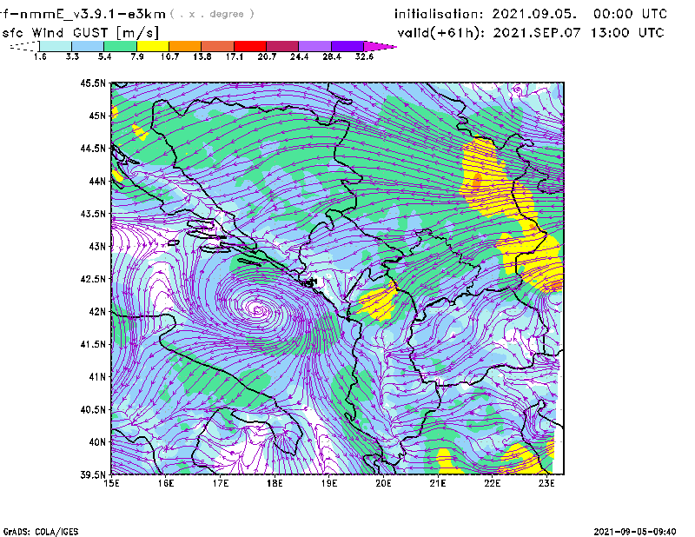Click the "18E" longitude label
695x537 pixels.
click(275, 483)
